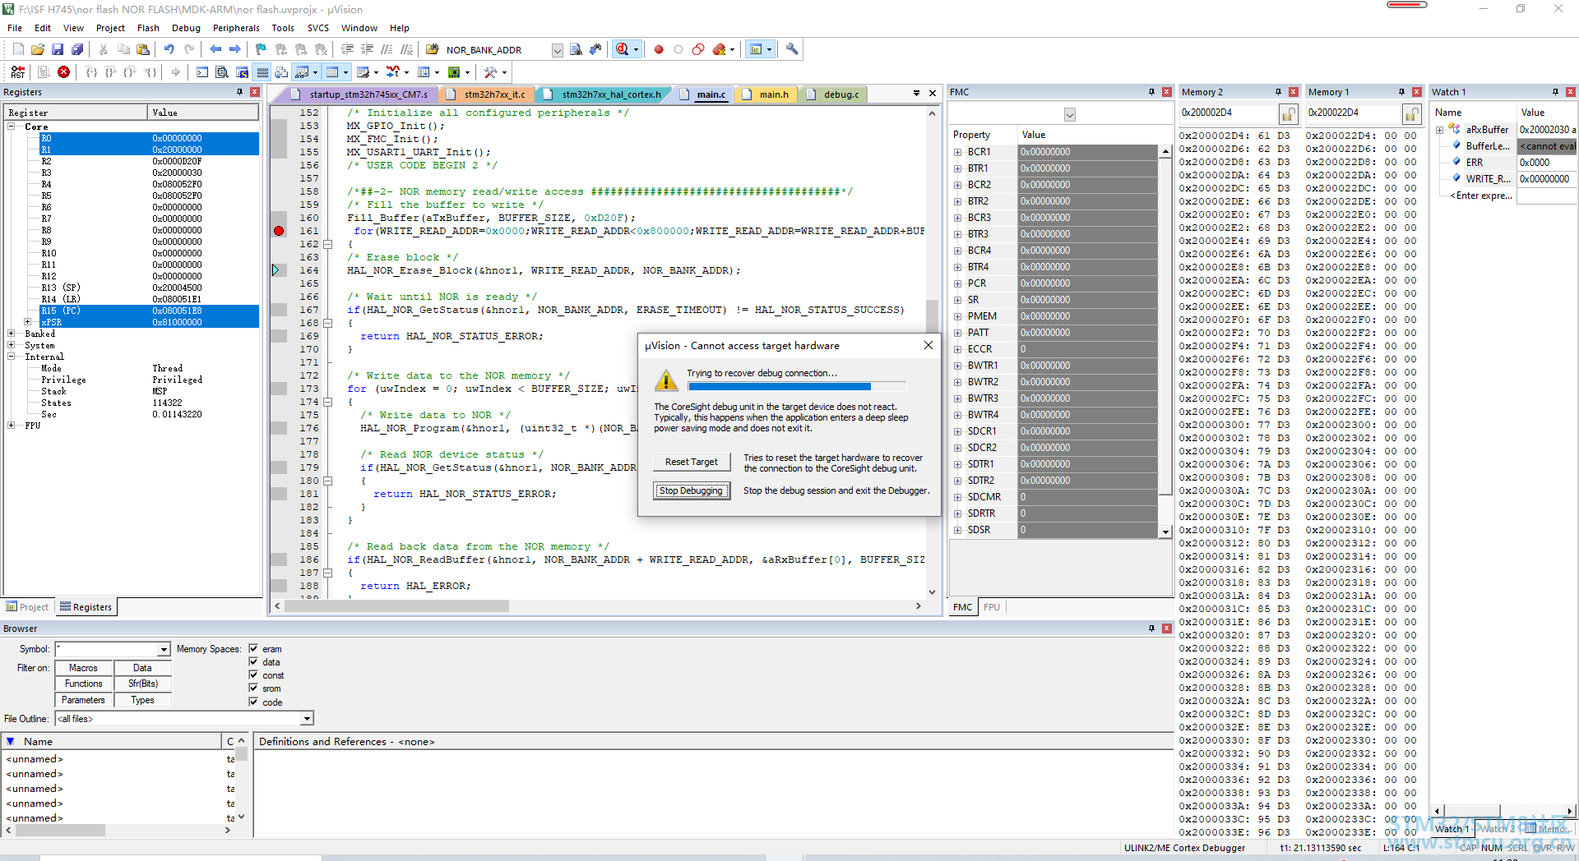The image size is (1579, 861).
Task: Click the Sfr(Bits) filter button
Action: click(x=142, y=684)
